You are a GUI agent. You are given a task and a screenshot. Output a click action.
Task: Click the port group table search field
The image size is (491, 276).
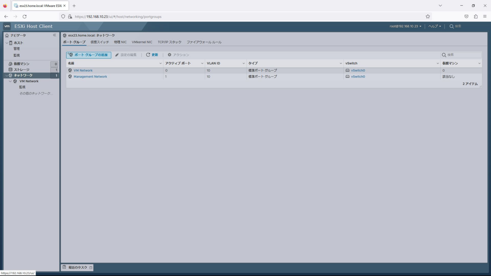[461, 55]
